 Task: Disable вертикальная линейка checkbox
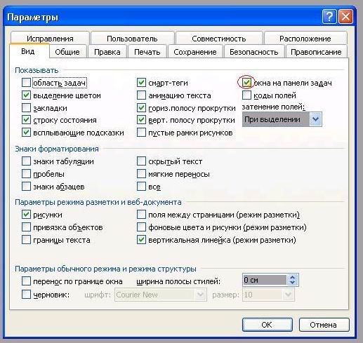[141, 240]
